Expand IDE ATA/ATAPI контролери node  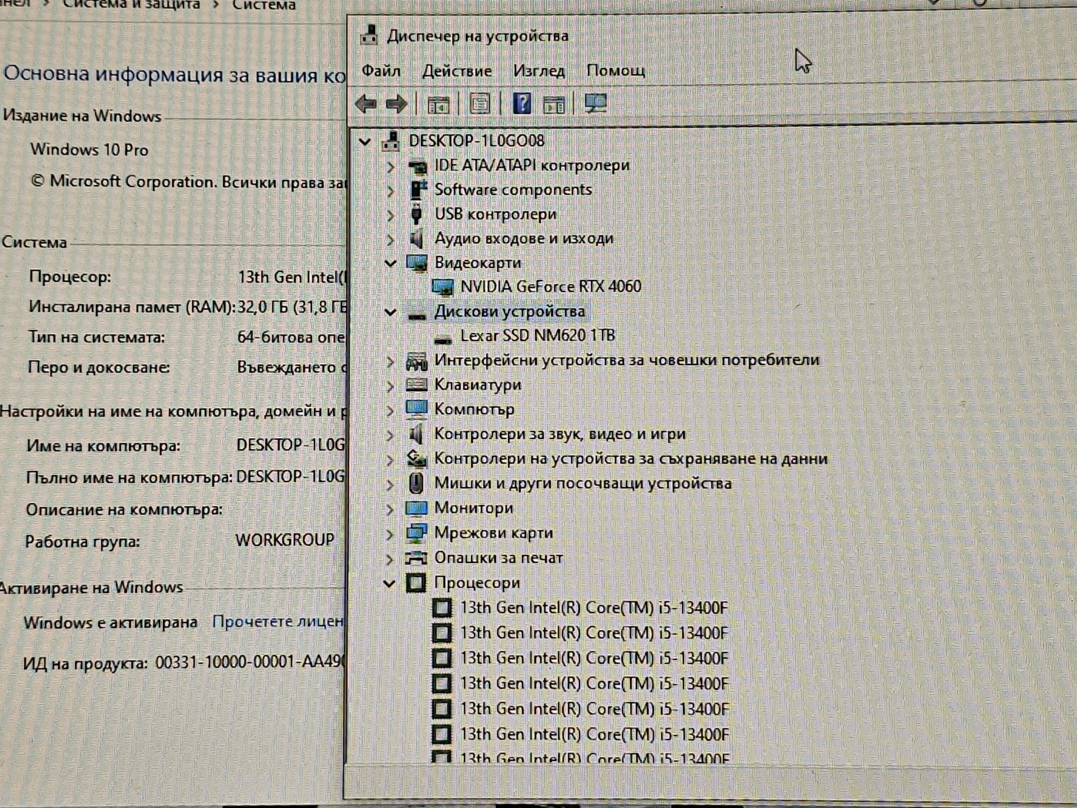point(391,167)
